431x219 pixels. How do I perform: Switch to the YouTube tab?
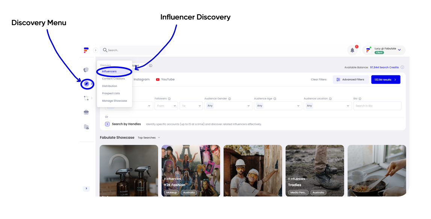(x=165, y=79)
